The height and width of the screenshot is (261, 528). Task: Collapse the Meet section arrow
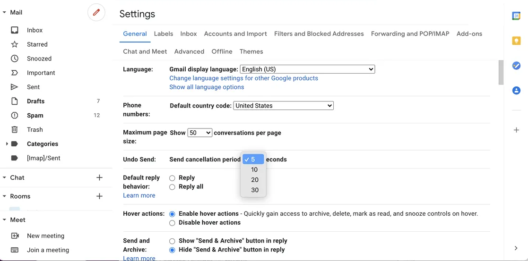[4, 219]
